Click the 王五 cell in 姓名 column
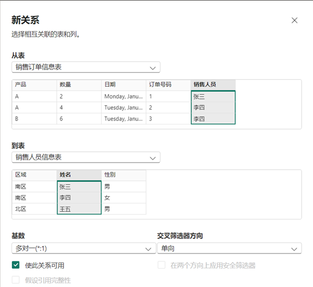This screenshot has width=313, height=287. [78, 209]
